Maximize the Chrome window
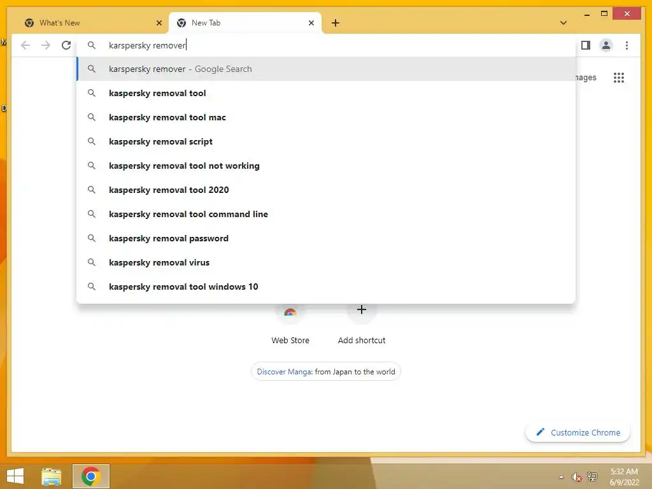The height and width of the screenshot is (489, 652). (x=604, y=14)
